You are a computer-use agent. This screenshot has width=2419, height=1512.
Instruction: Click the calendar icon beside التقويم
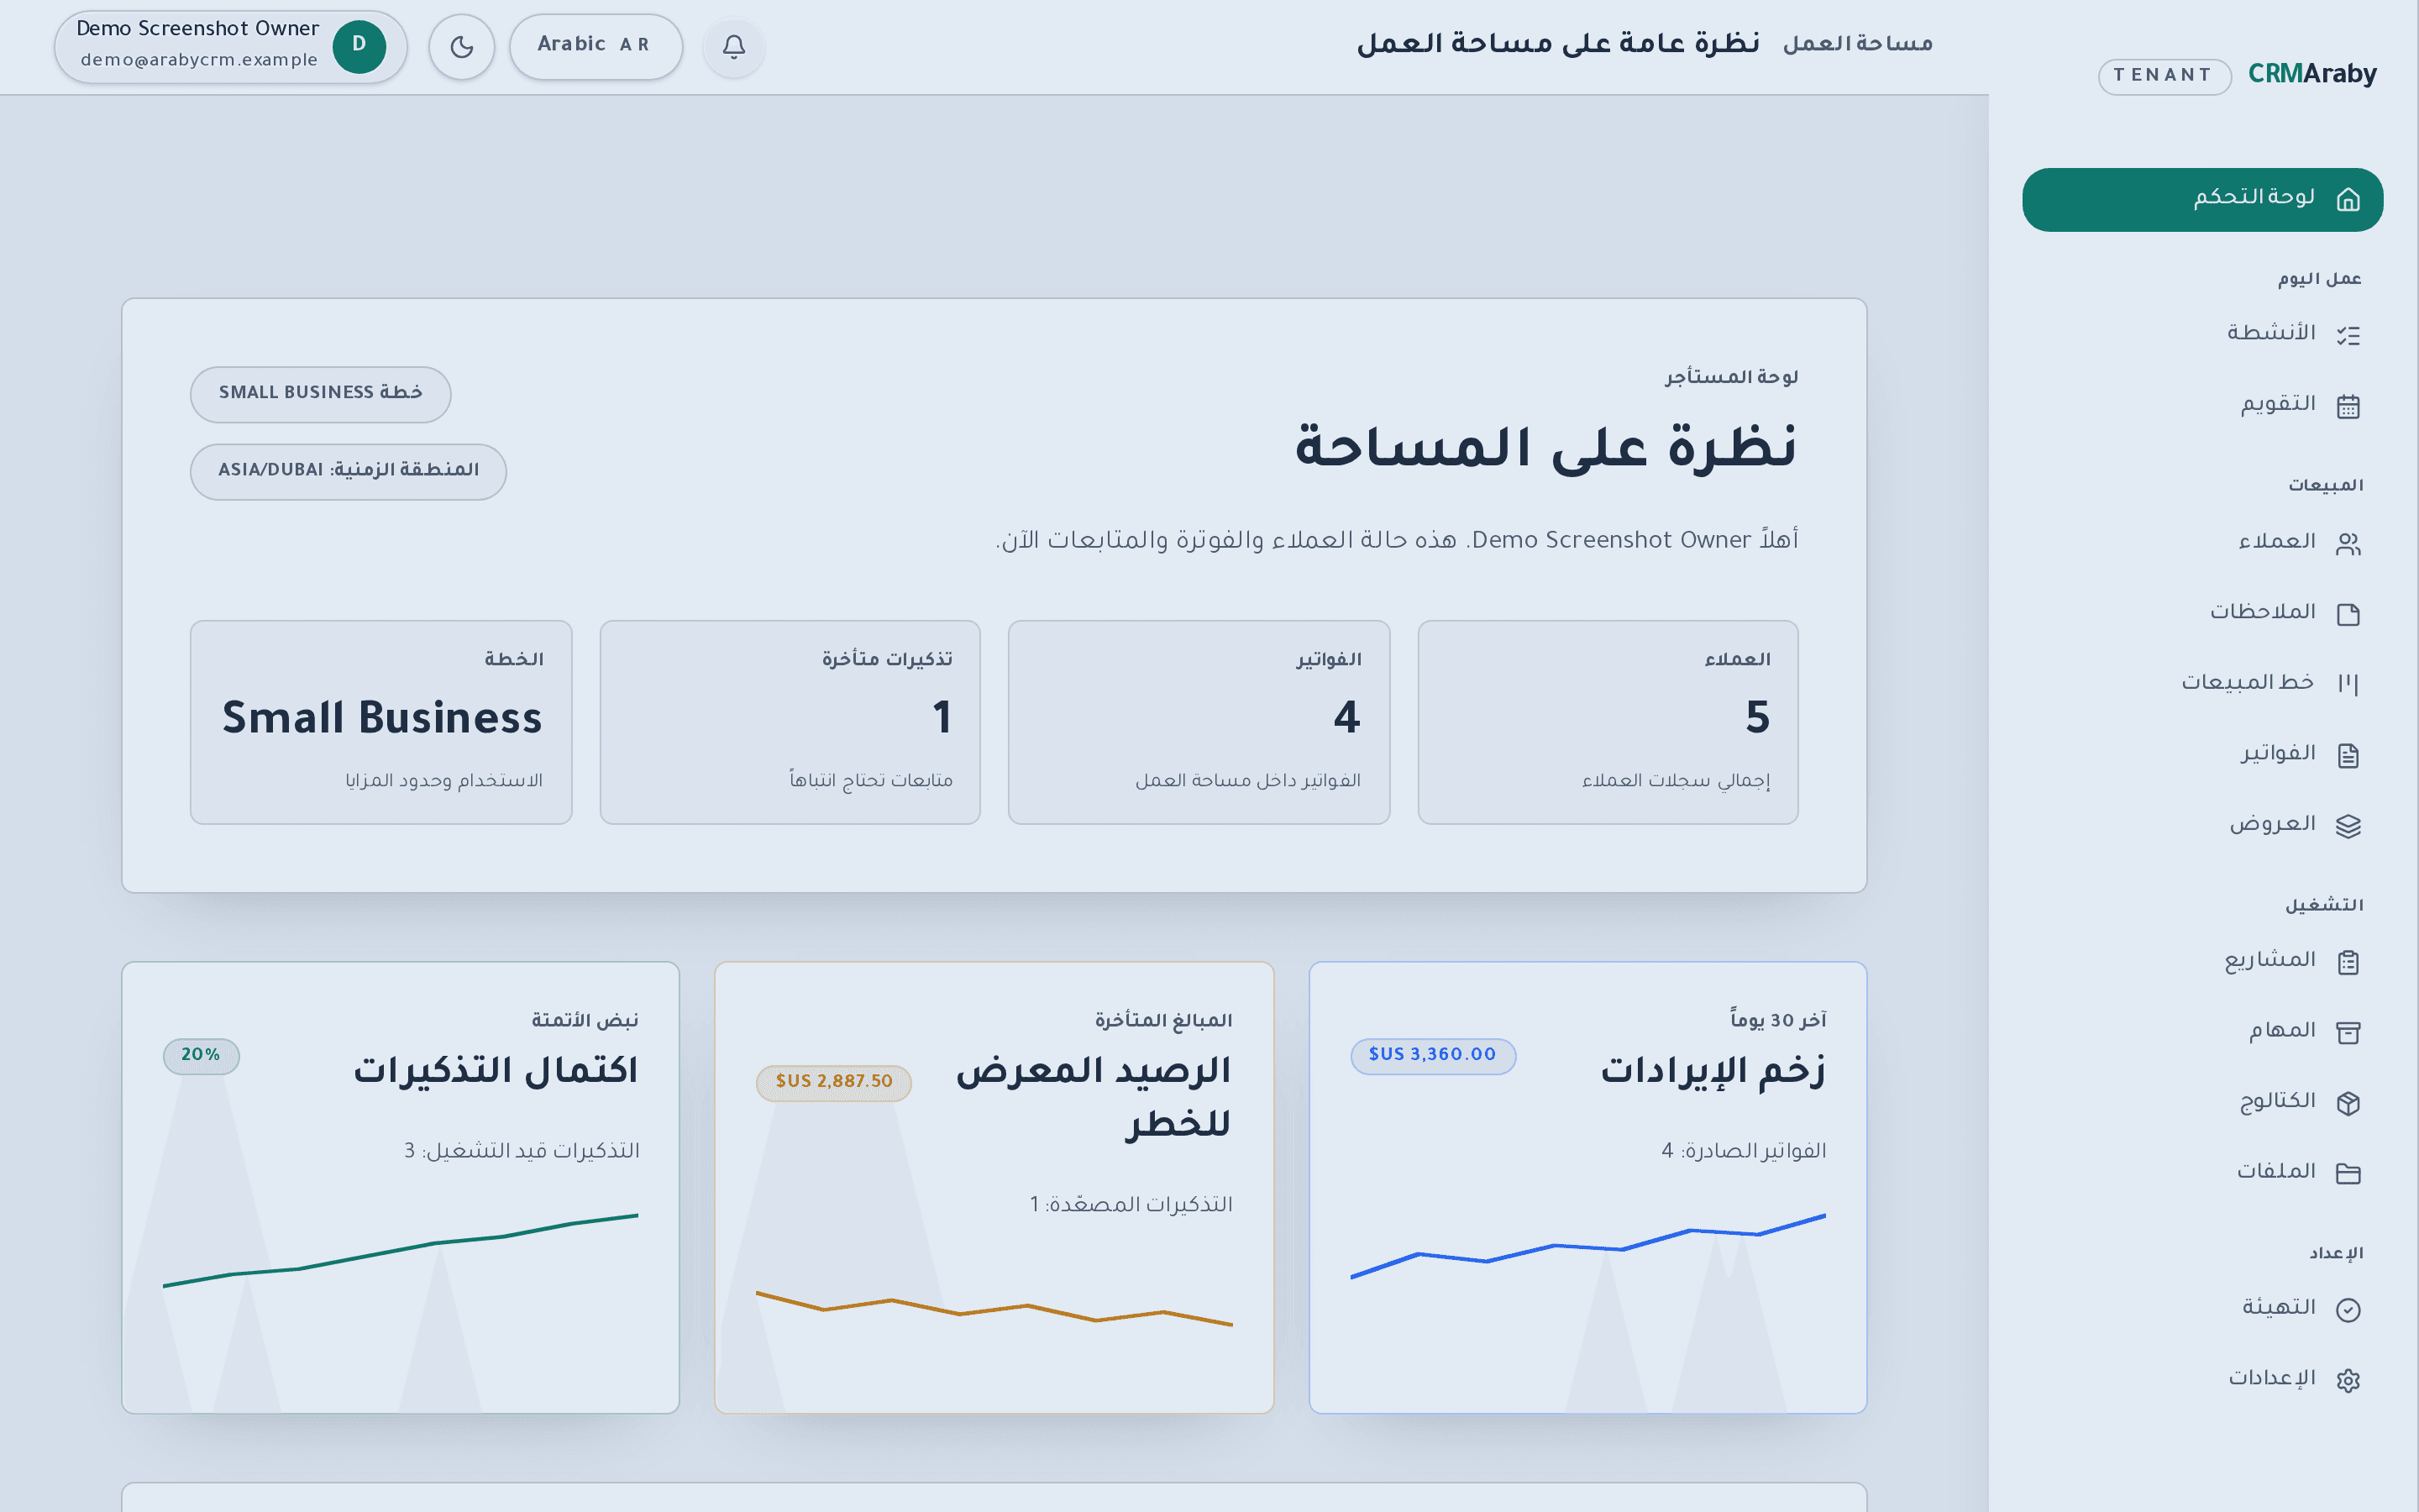pos(2348,406)
